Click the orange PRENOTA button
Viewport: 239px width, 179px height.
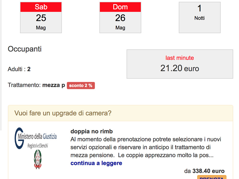coord(212,178)
